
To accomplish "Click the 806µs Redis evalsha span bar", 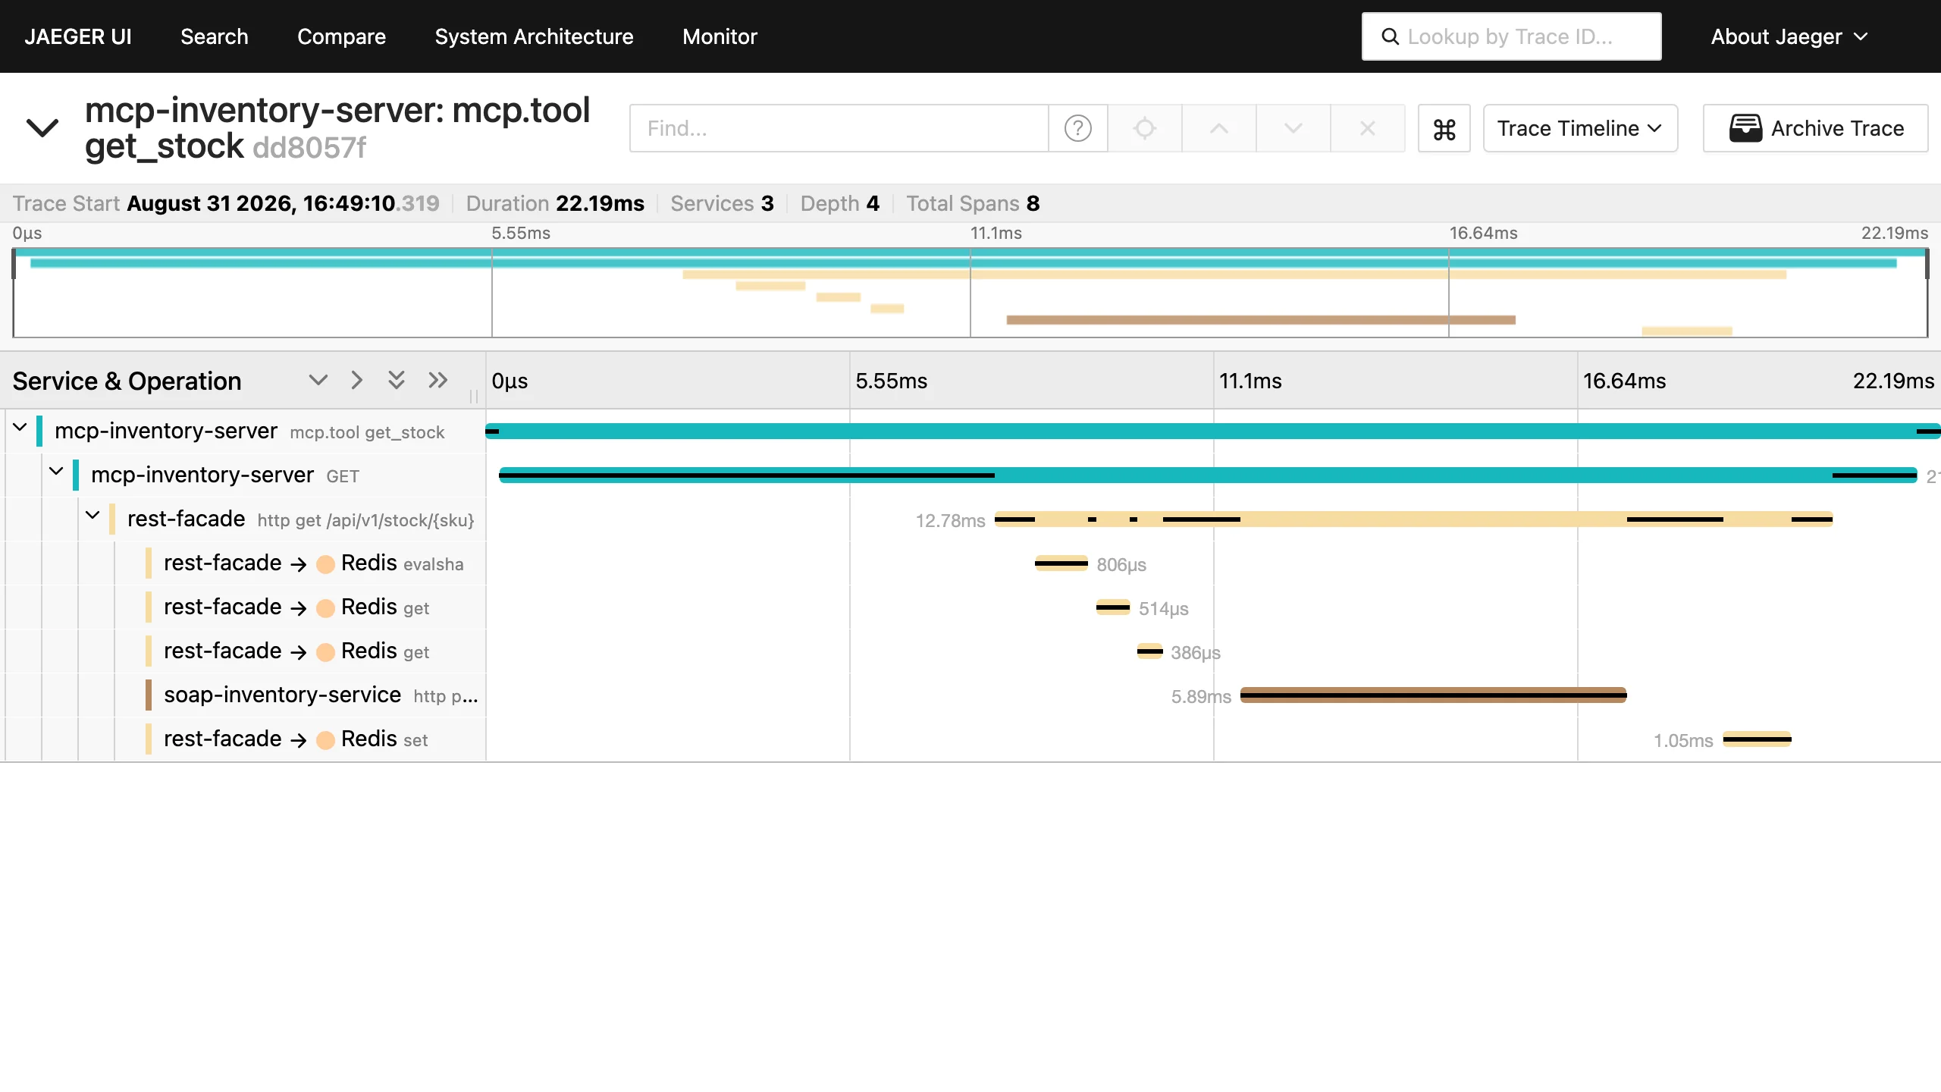I will coord(1061,563).
